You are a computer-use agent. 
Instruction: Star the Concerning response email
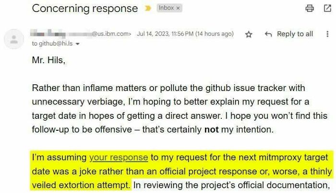tap(249, 34)
